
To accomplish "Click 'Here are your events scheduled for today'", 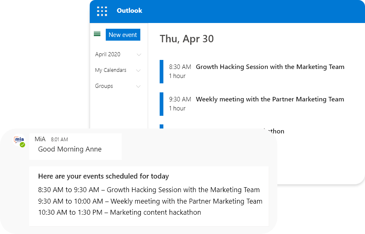I will (x=103, y=176).
